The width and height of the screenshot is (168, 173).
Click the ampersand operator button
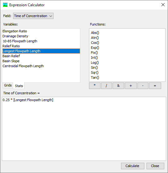click(118, 86)
